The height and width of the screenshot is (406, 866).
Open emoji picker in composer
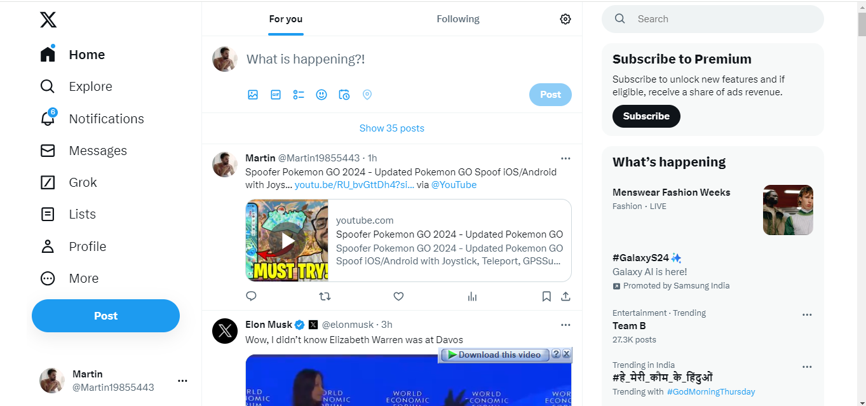click(x=321, y=95)
